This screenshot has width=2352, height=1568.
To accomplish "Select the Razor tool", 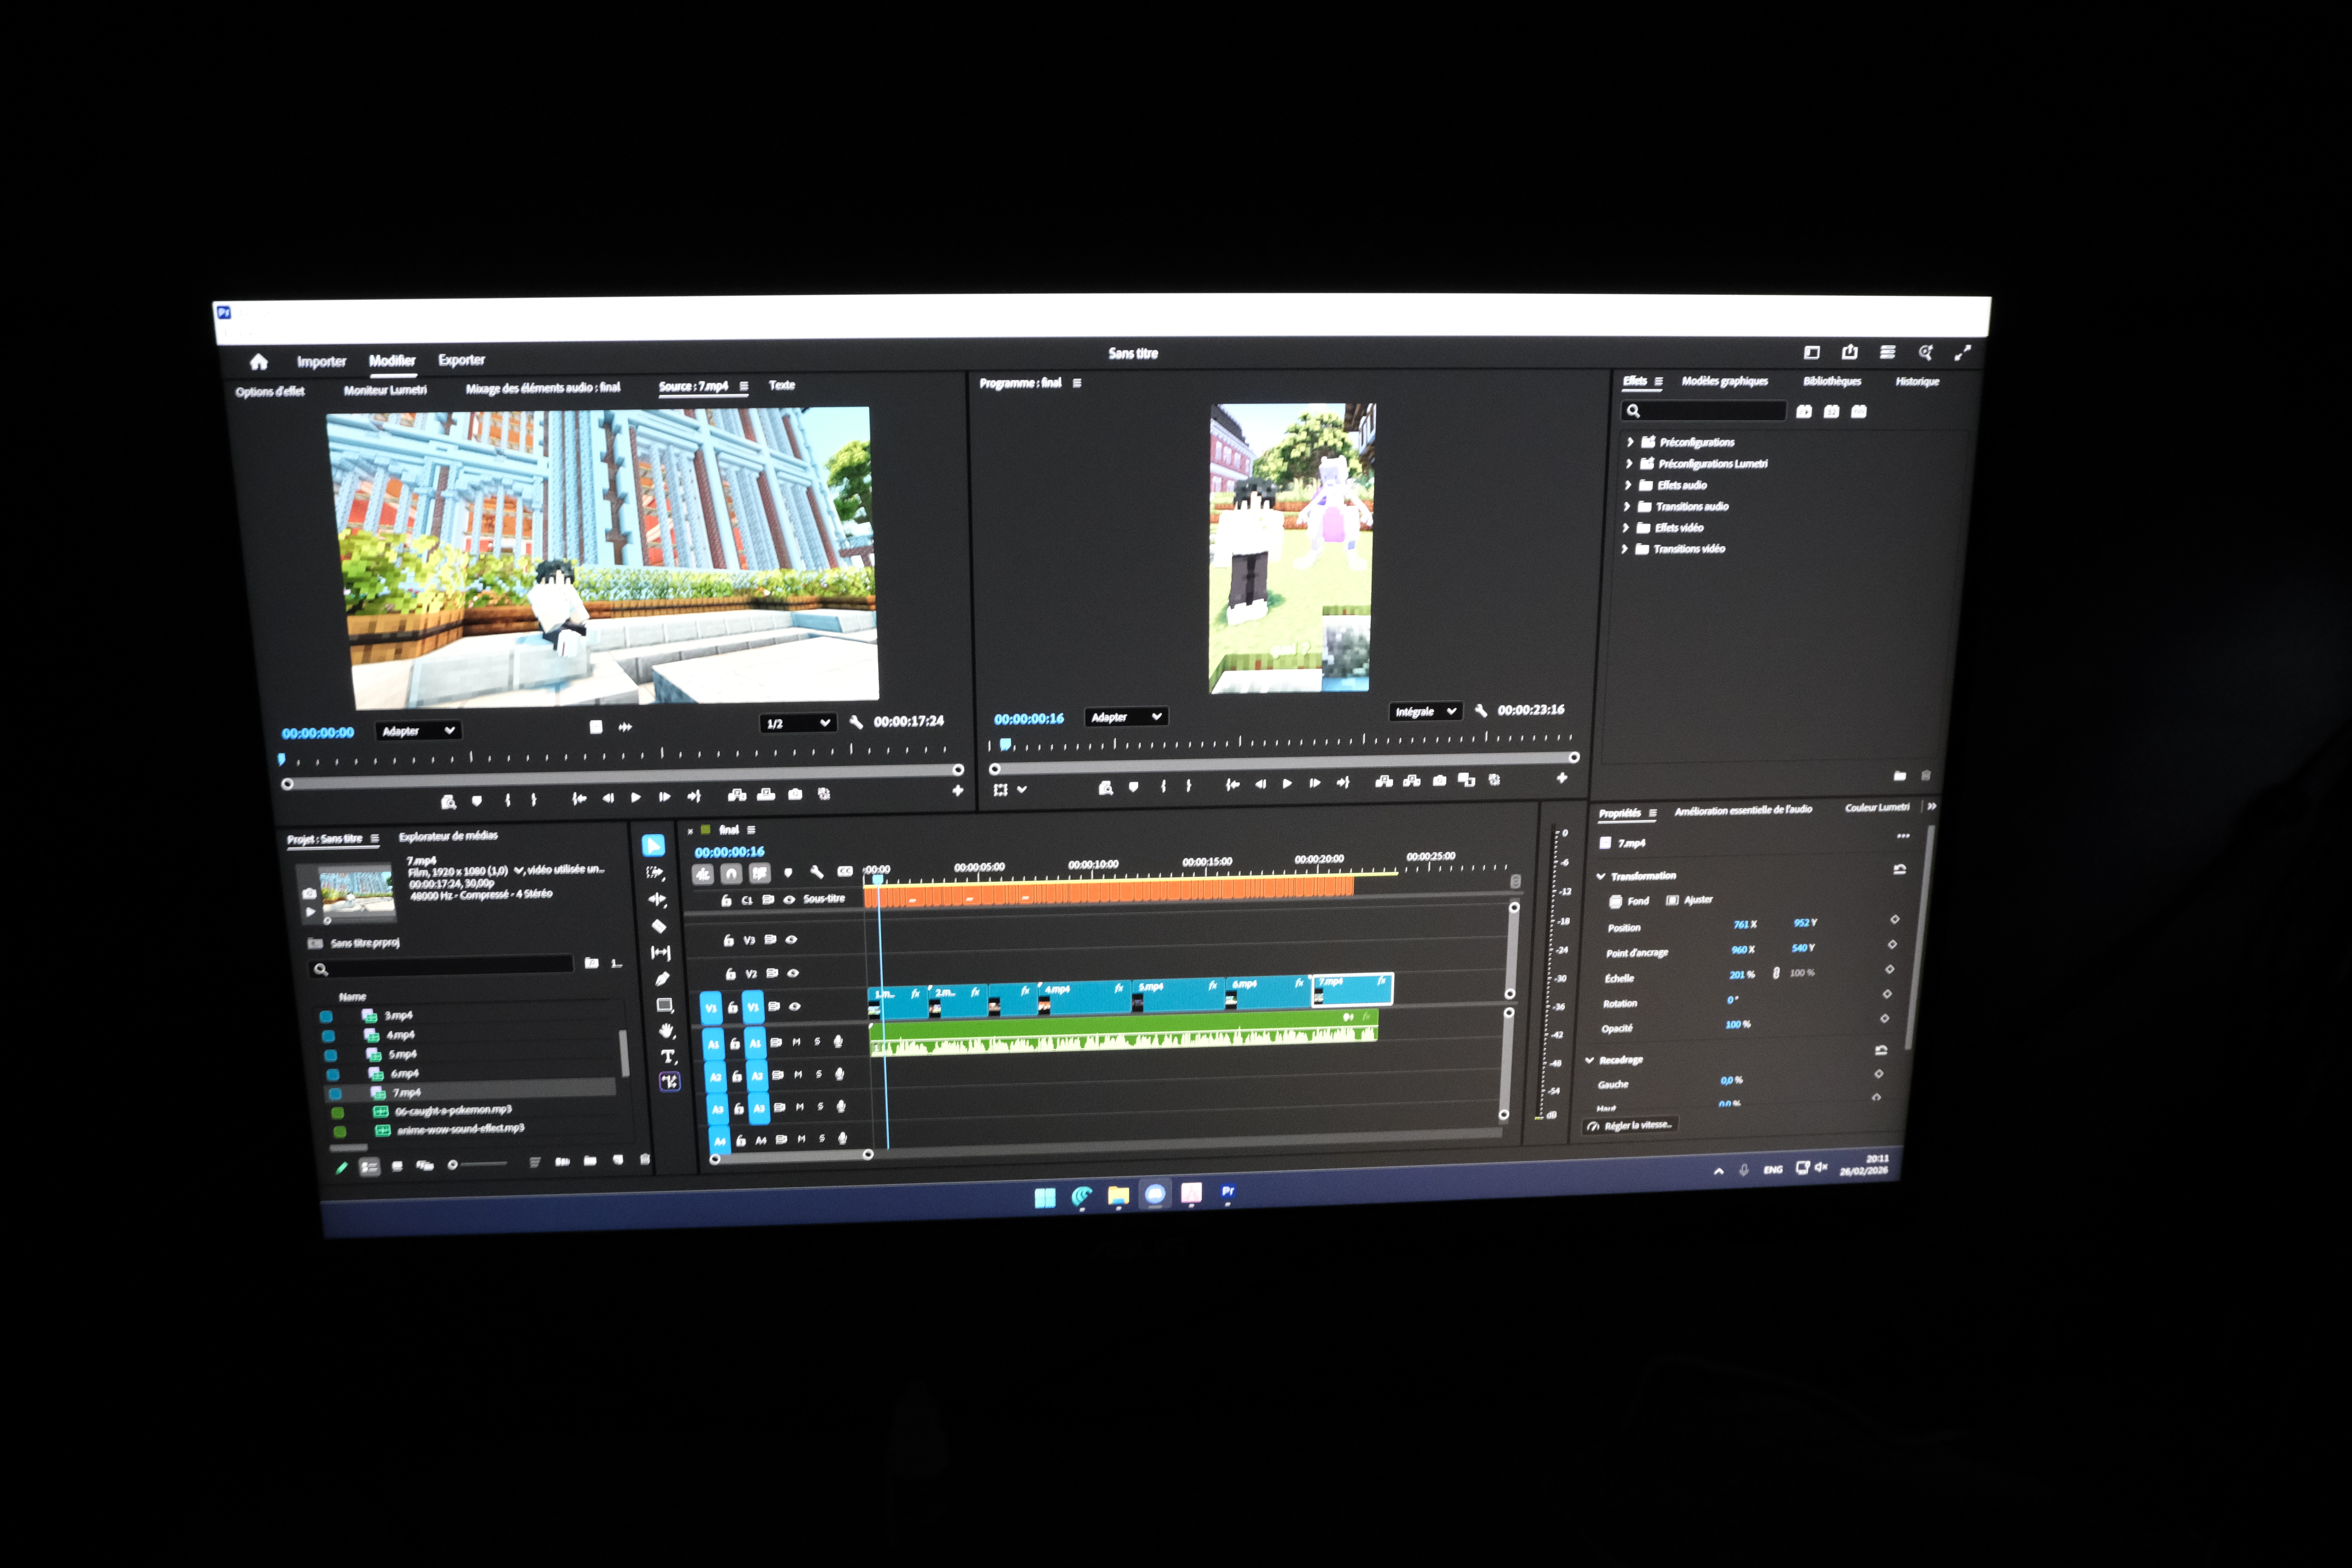I will pyautogui.click(x=658, y=926).
